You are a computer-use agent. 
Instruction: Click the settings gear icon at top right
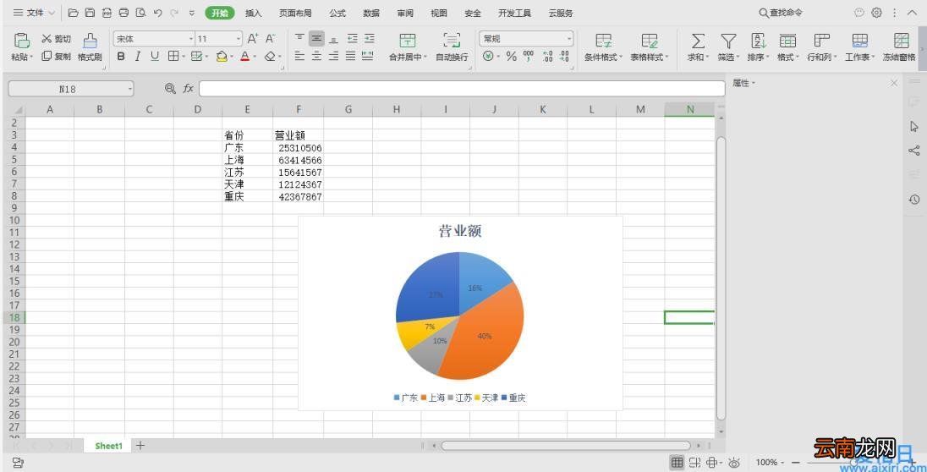(x=877, y=13)
